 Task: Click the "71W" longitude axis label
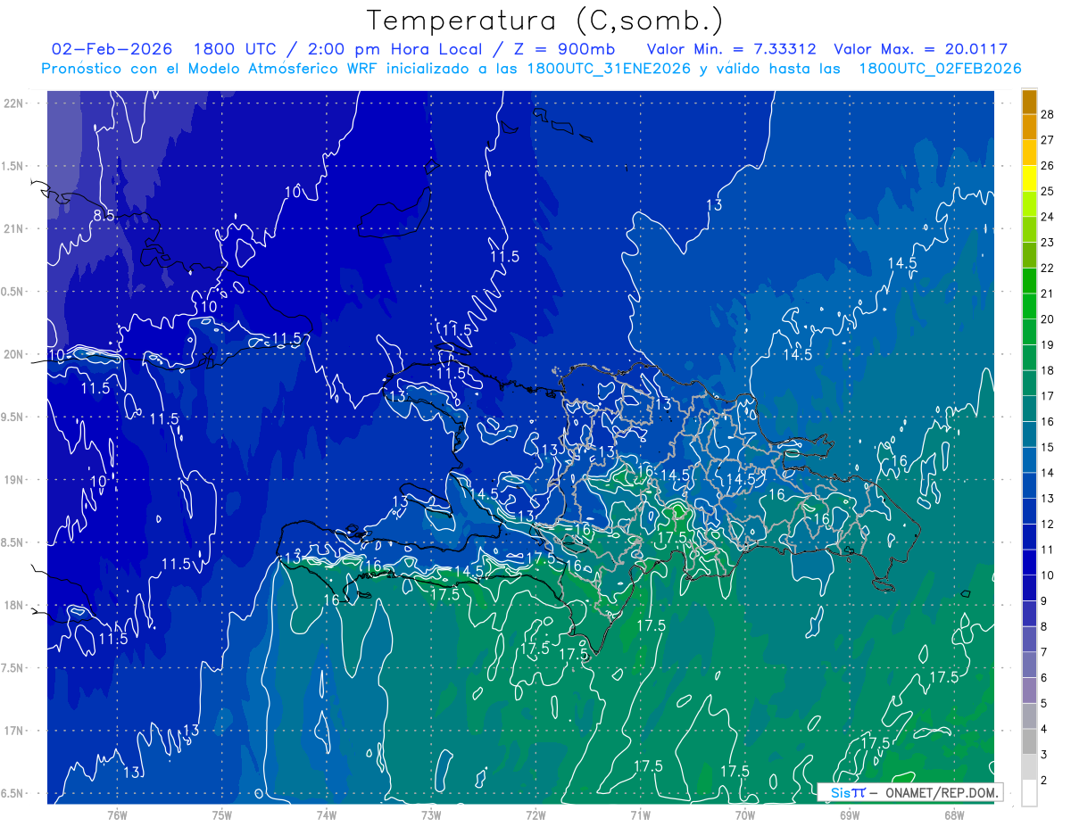640,815
